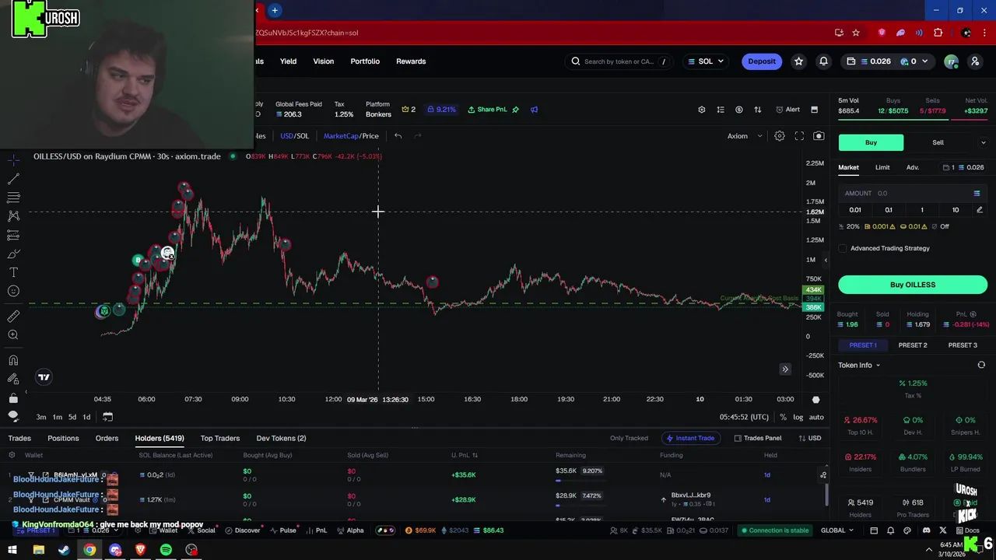Screen dimensions: 996x560
Task: Open the Alert bell button
Action: point(788,110)
